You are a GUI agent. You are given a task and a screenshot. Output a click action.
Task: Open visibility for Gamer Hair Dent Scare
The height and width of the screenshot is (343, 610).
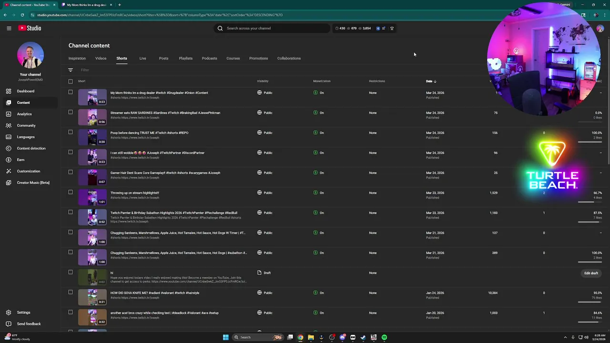pos(265,173)
